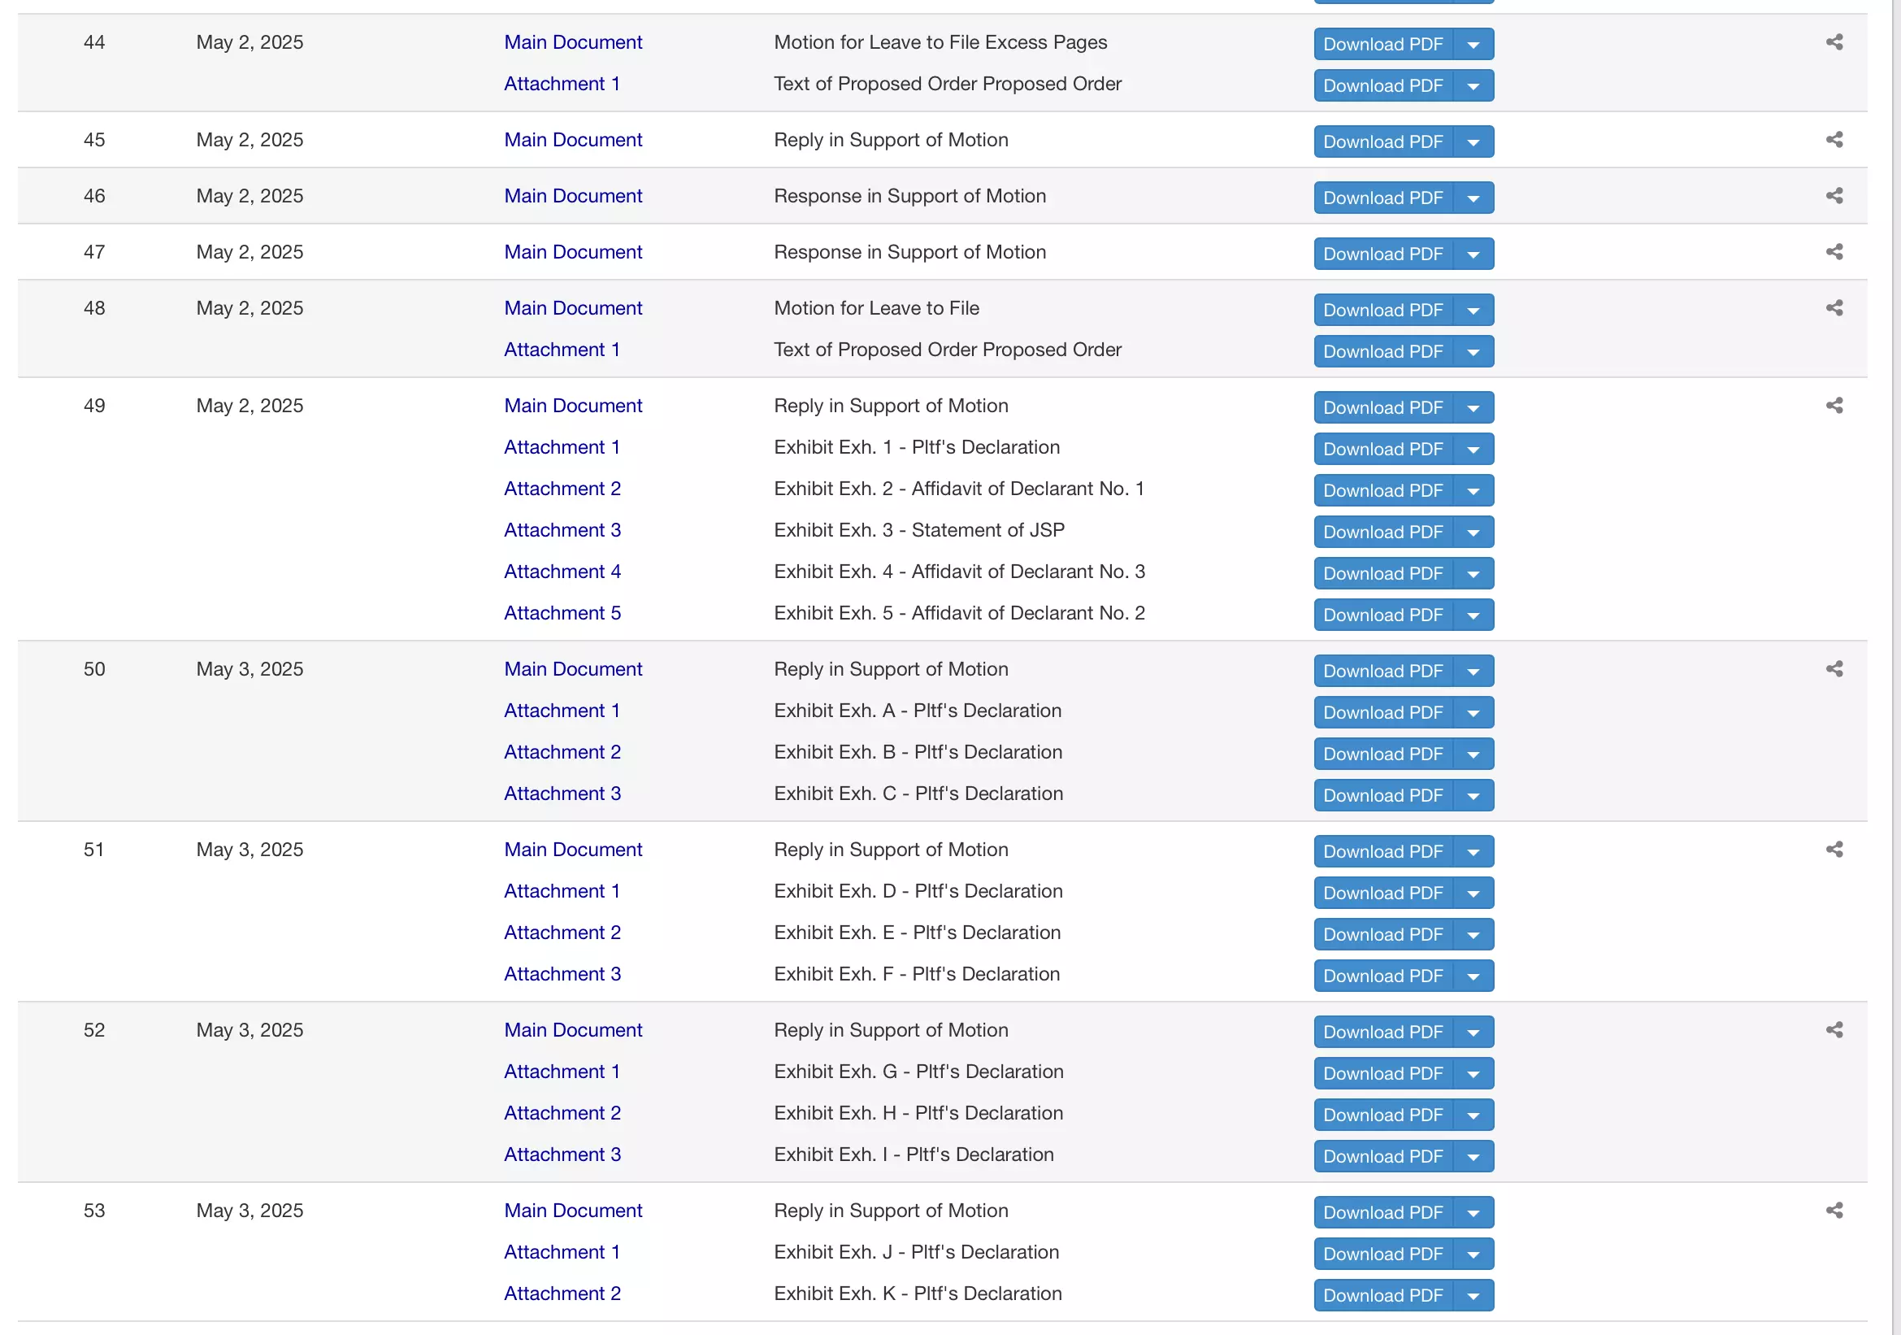Expand download arrow for Exhibit Exh. F - Pltf's Declaration
This screenshot has width=1901, height=1335.
(x=1473, y=976)
